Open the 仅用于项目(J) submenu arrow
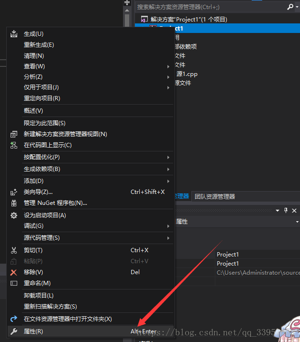300x342 pixels. point(168,87)
